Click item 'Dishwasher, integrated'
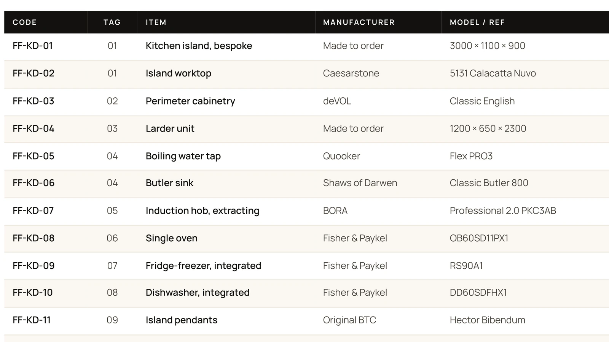609x342 pixels. pyautogui.click(x=198, y=293)
